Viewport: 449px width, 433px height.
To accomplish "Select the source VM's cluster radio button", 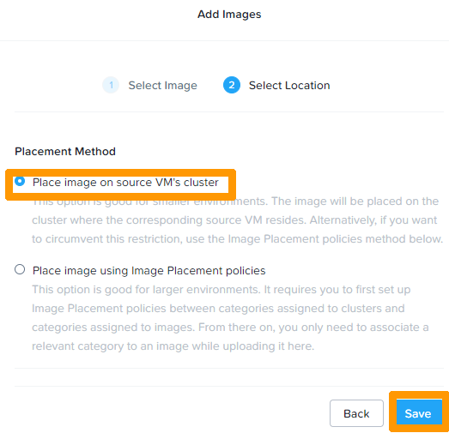I will [20, 181].
